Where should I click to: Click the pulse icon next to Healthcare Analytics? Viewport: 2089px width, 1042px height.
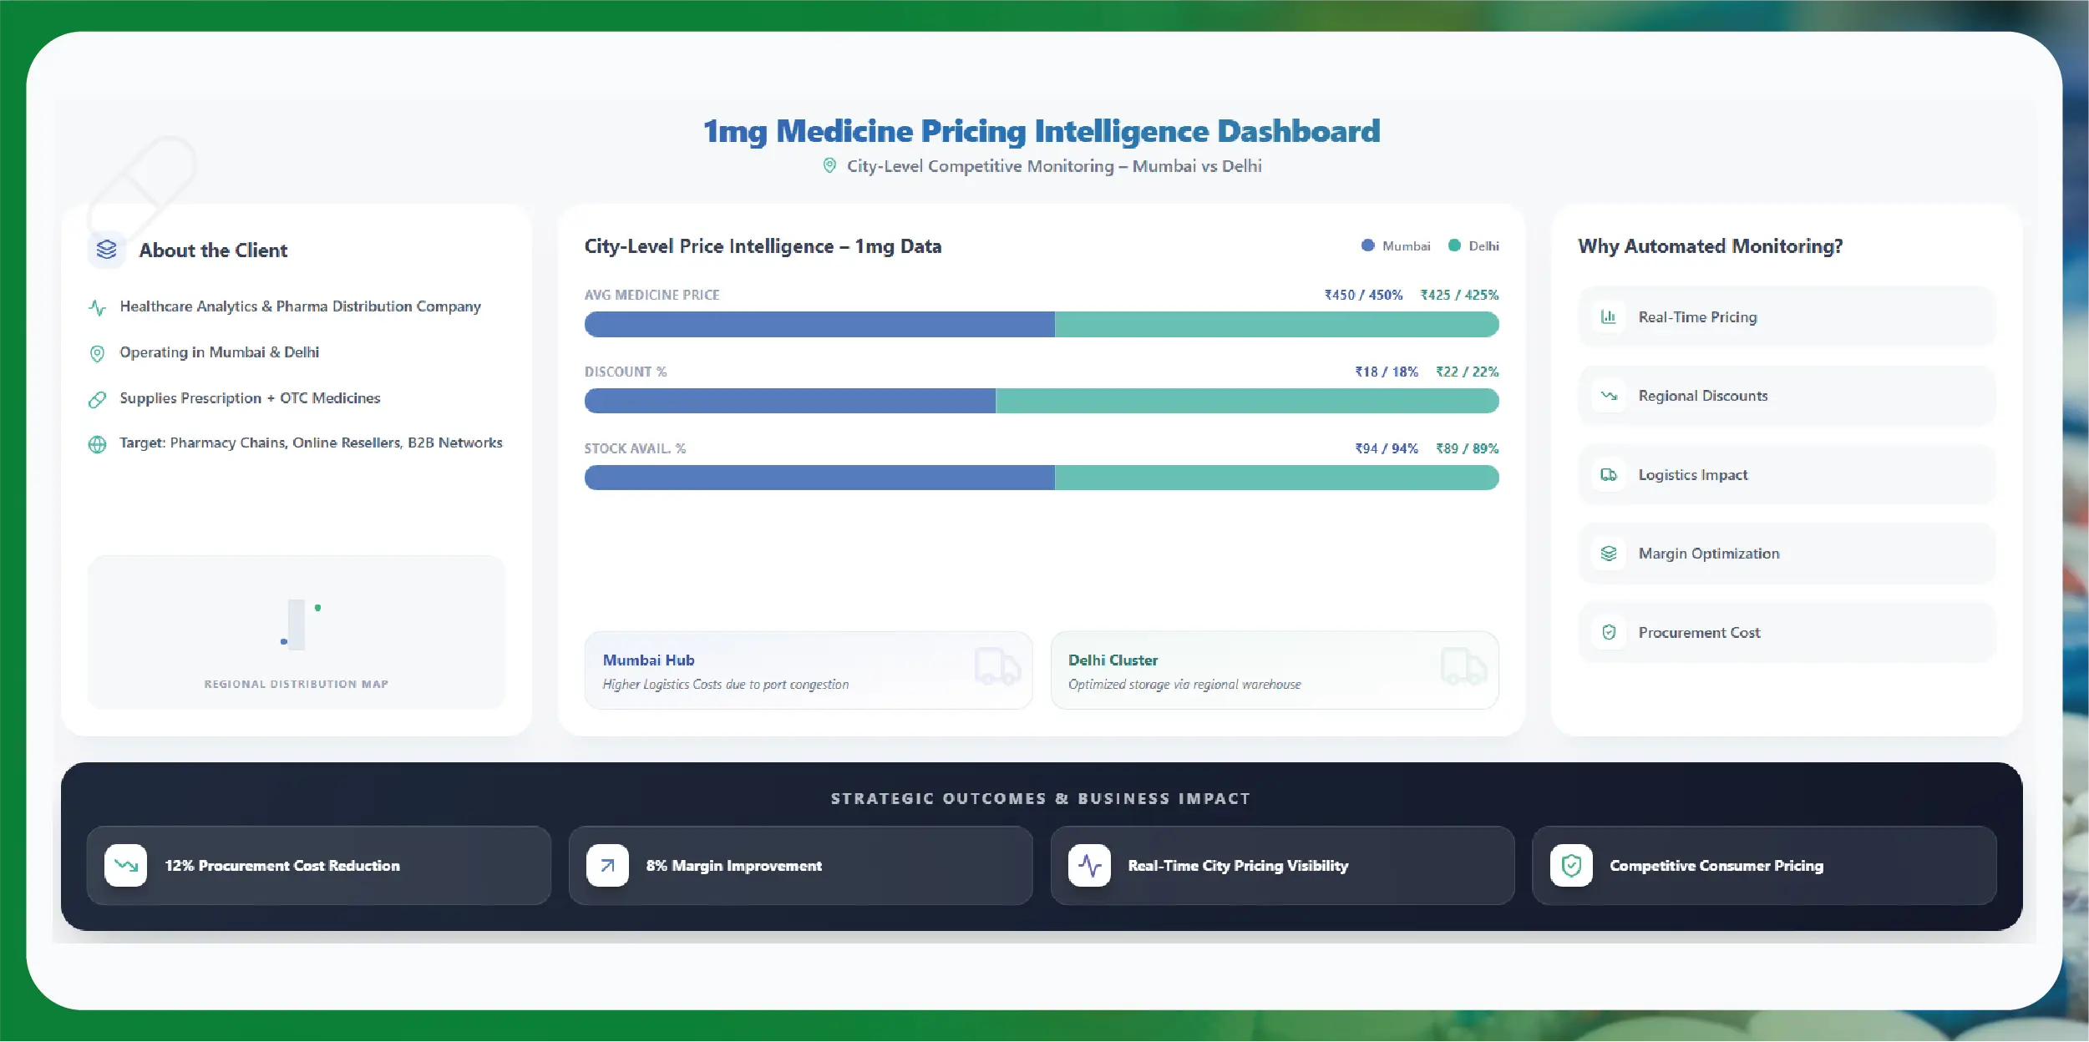click(x=98, y=307)
